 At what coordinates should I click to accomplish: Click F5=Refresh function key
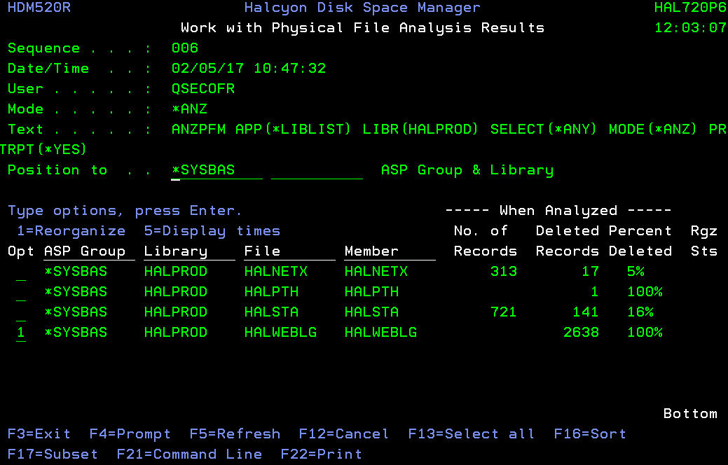(x=235, y=434)
